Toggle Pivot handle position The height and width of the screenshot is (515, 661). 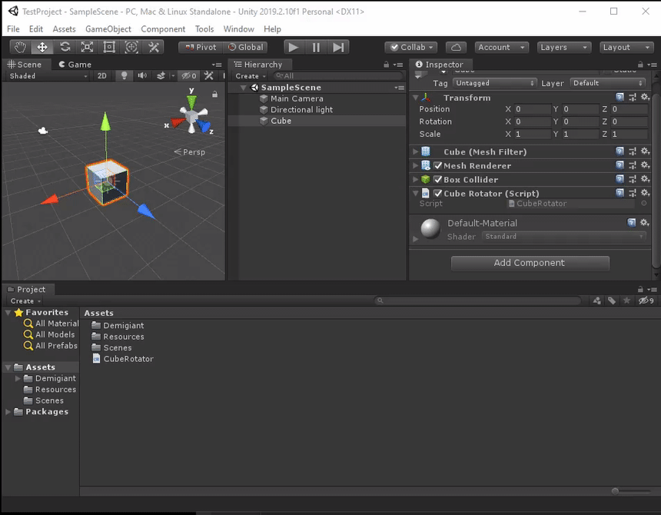201,47
